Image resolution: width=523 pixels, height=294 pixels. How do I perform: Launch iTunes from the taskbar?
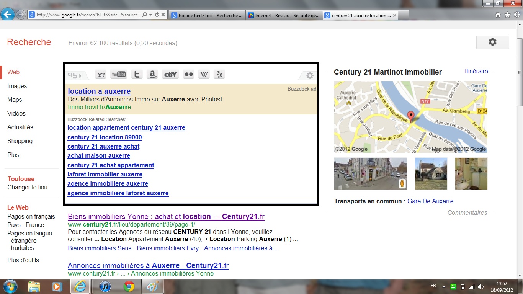coord(105,286)
